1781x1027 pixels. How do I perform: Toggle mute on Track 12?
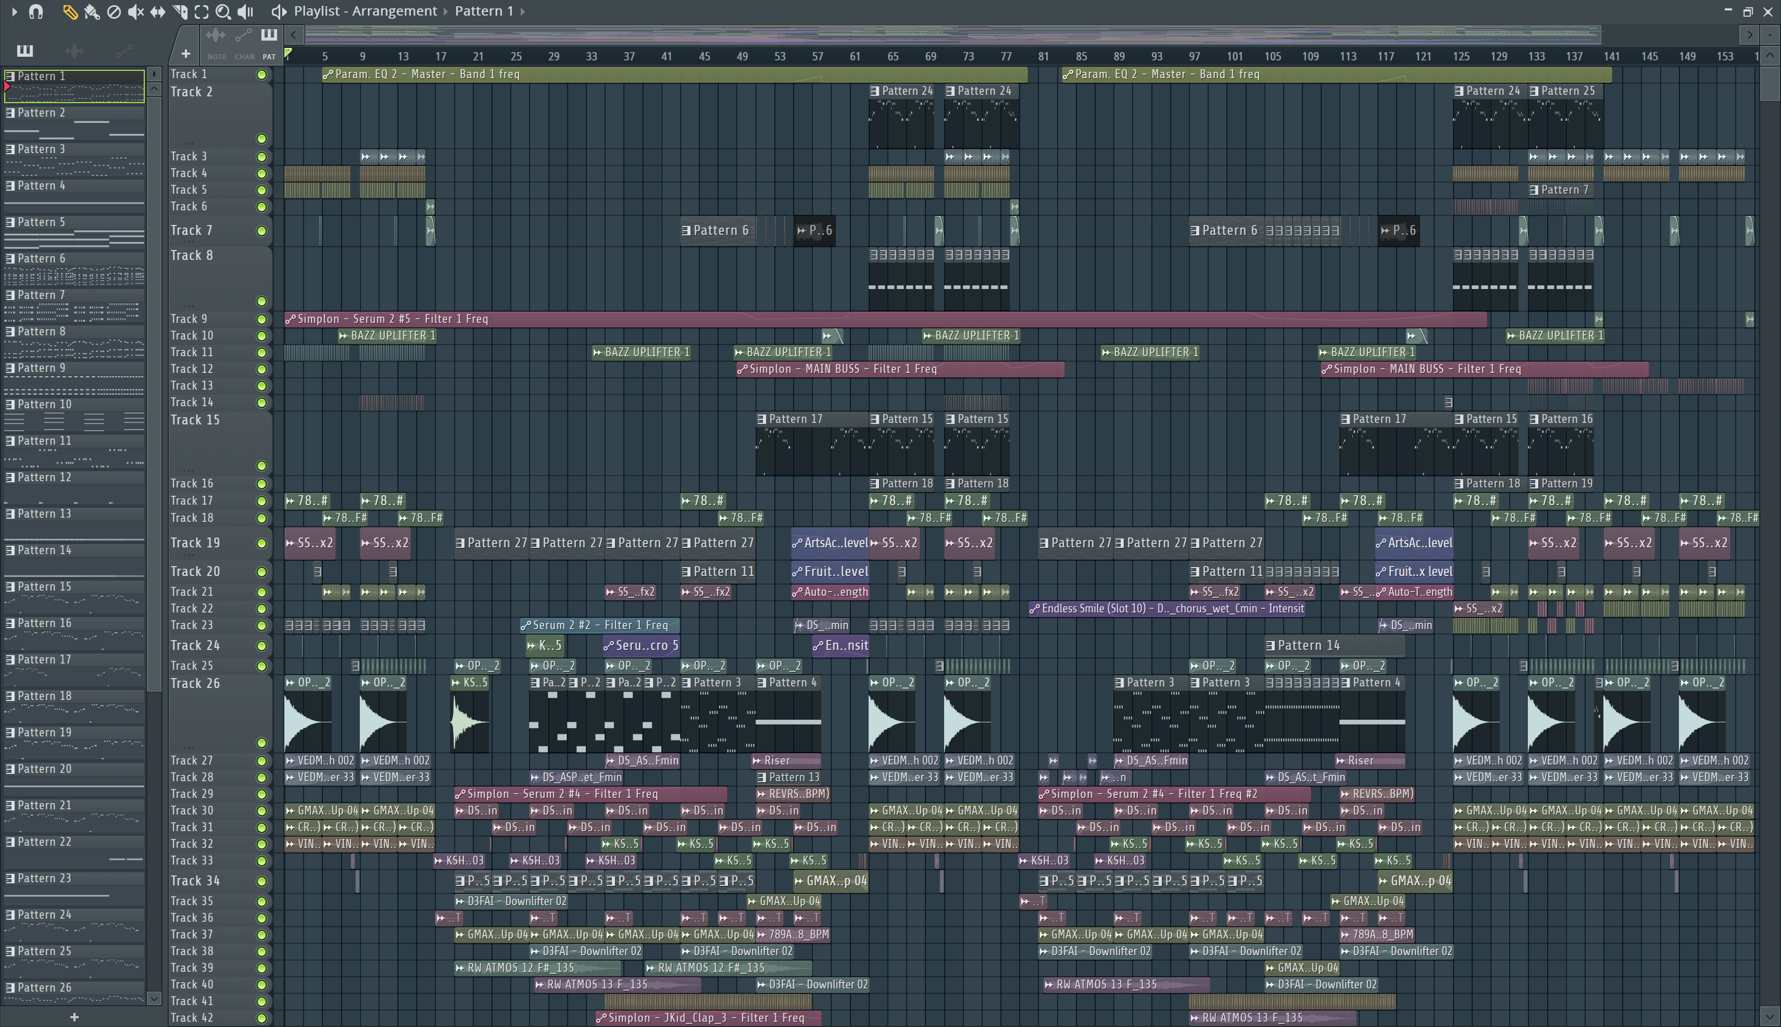[x=262, y=369]
